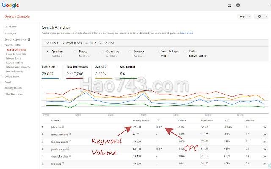This screenshot has width=271, height=169.
Task: Select the Queries radio button
Action: pyautogui.click(x=47, y=52)
